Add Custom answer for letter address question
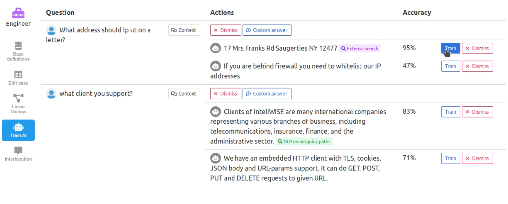The width and height of the screenshot is (508, 204). (x=267, y=30)
